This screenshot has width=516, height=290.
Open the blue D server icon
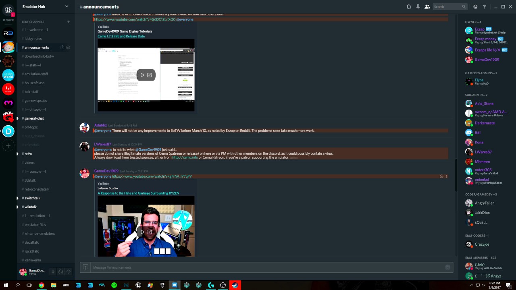(8, 131)
